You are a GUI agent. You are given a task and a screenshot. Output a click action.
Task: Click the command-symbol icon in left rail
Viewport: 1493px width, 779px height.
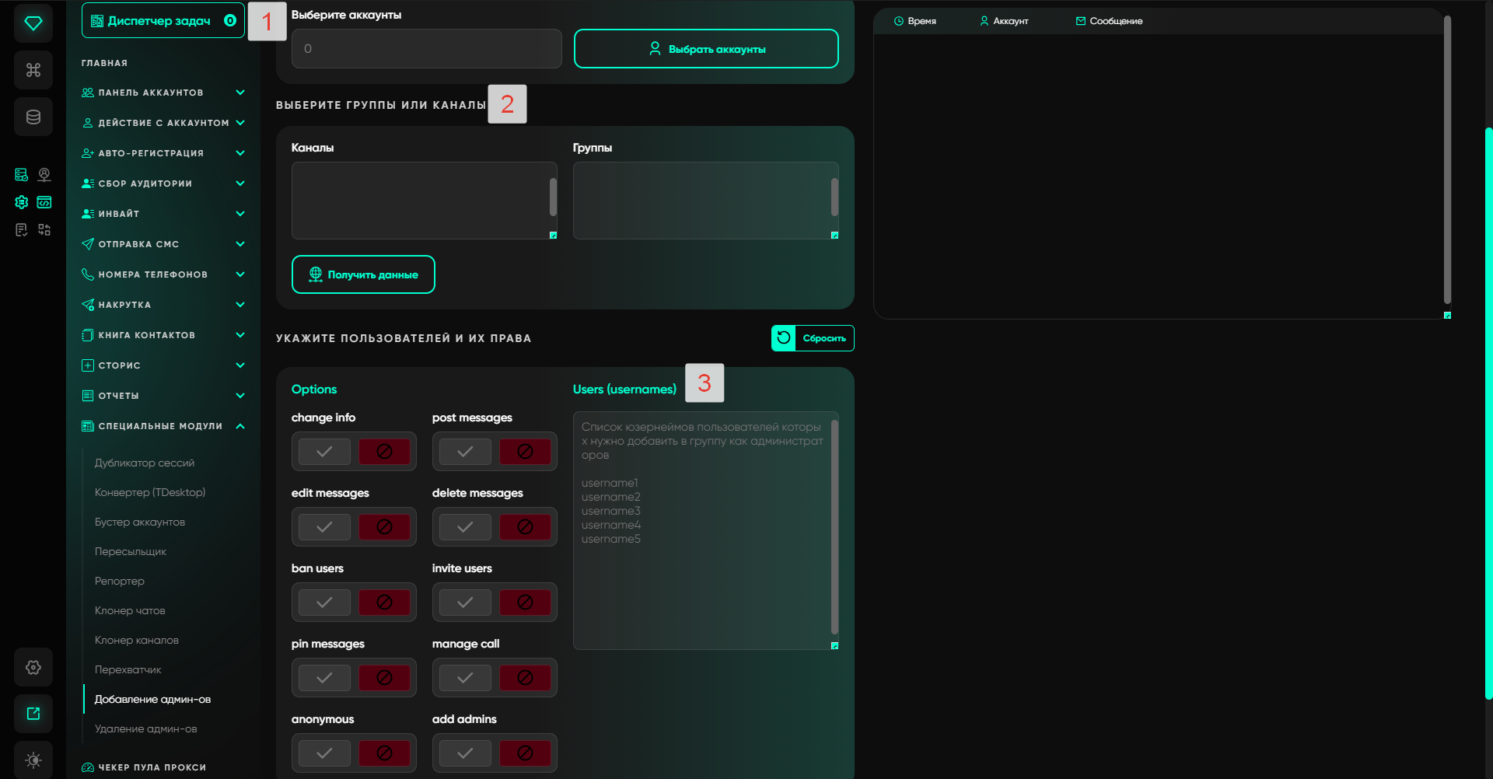point(33,70)
